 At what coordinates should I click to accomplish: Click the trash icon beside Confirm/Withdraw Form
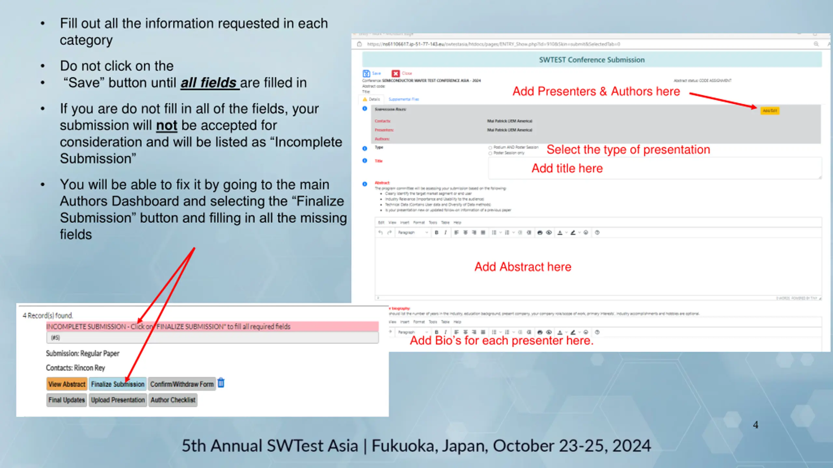click(x=221, y=383)
